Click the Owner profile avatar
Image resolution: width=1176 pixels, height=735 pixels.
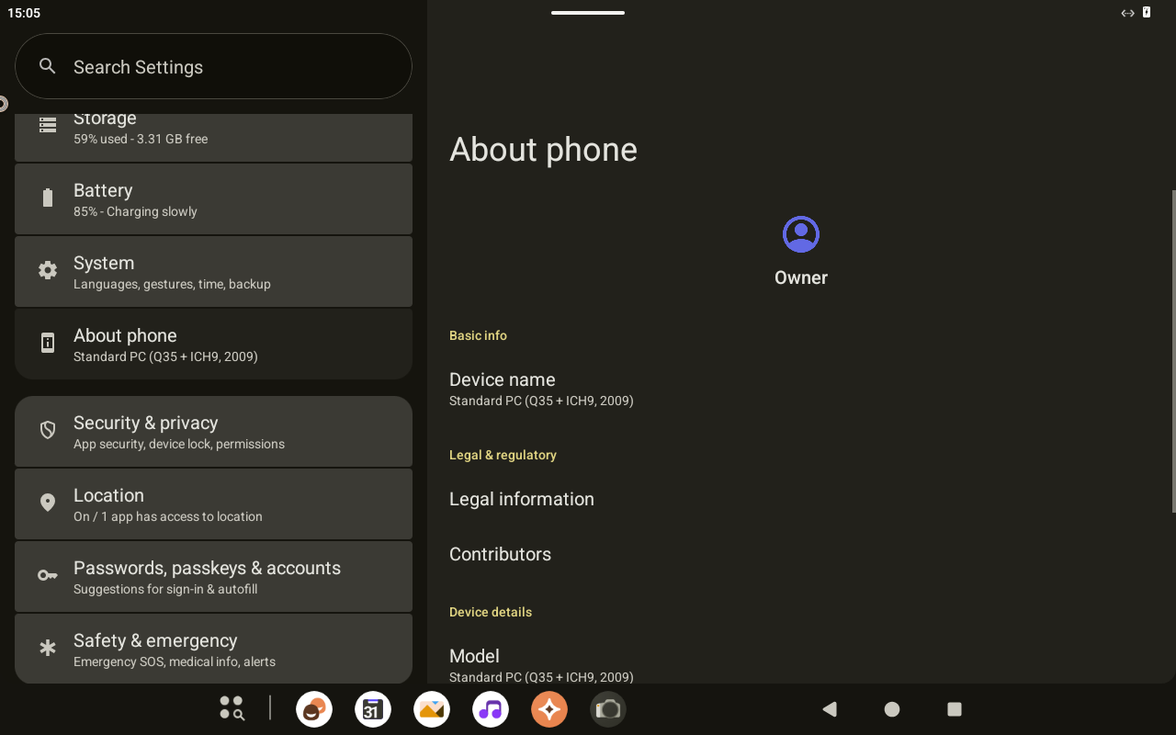click(800, 234)
